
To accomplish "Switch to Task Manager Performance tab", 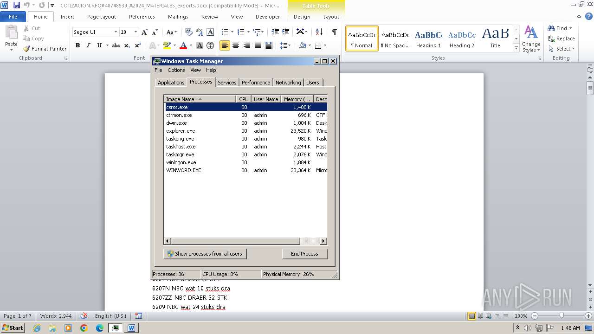I will 256,83.
